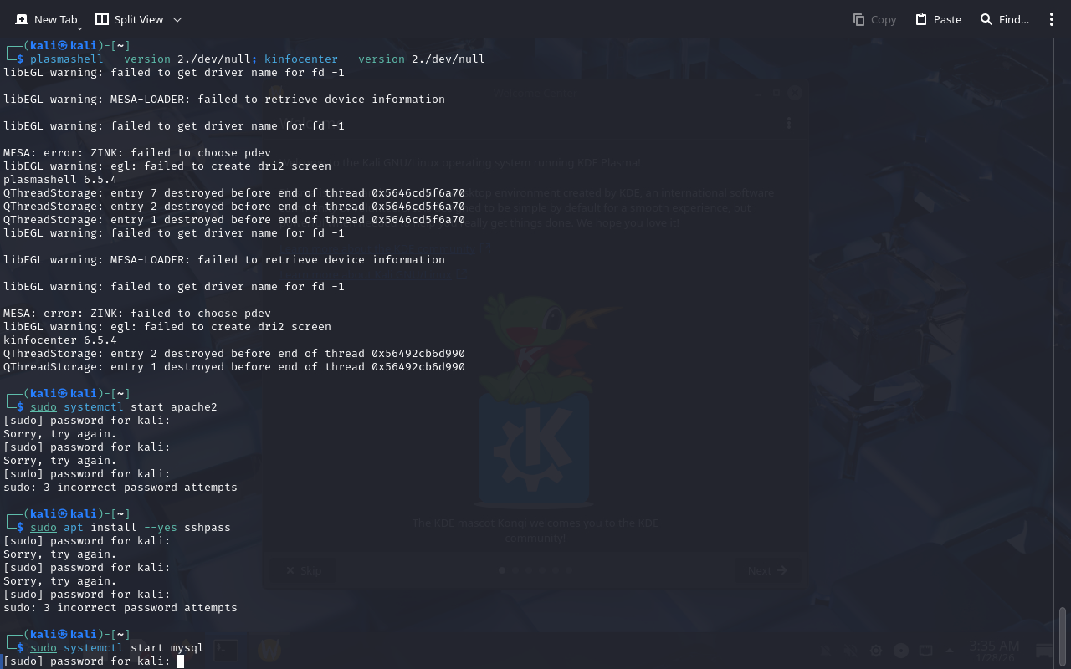Click the Split View panel icon

point(102,19)
